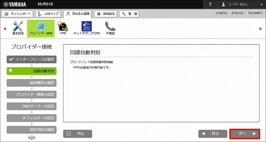
Task: Open the 基本設定 wrench icon
Action: [x=18, y=28]
